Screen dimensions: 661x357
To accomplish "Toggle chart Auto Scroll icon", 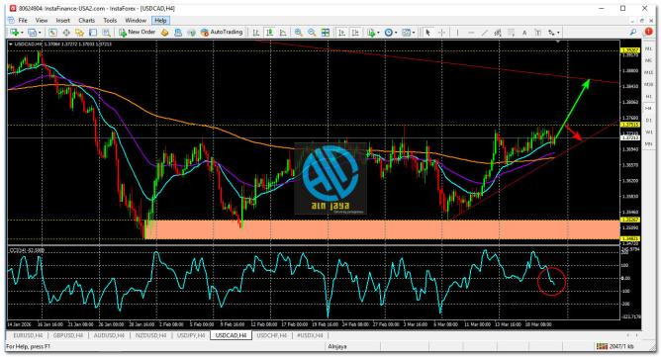I will tap(342, 33).
